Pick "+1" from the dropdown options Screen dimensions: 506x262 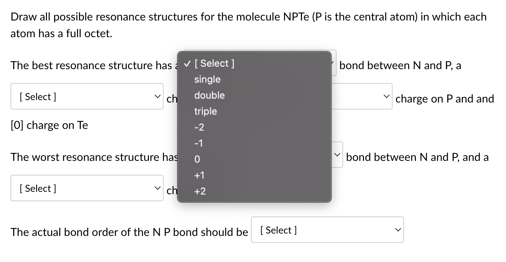point(199,175)
